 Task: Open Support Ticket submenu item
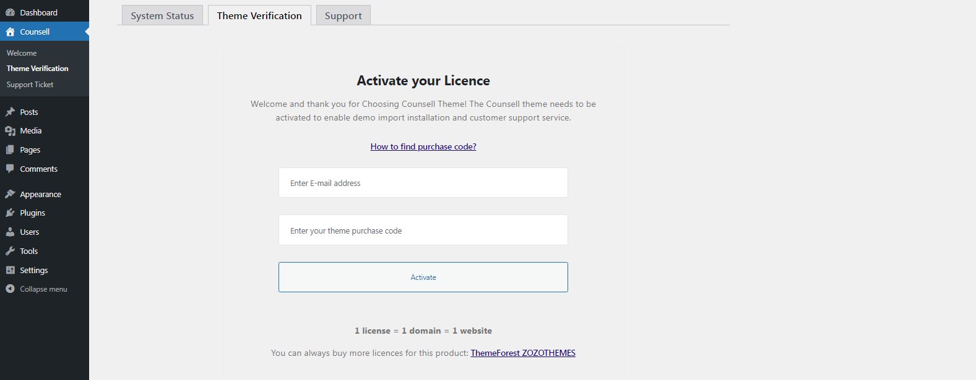coord(30,85)
